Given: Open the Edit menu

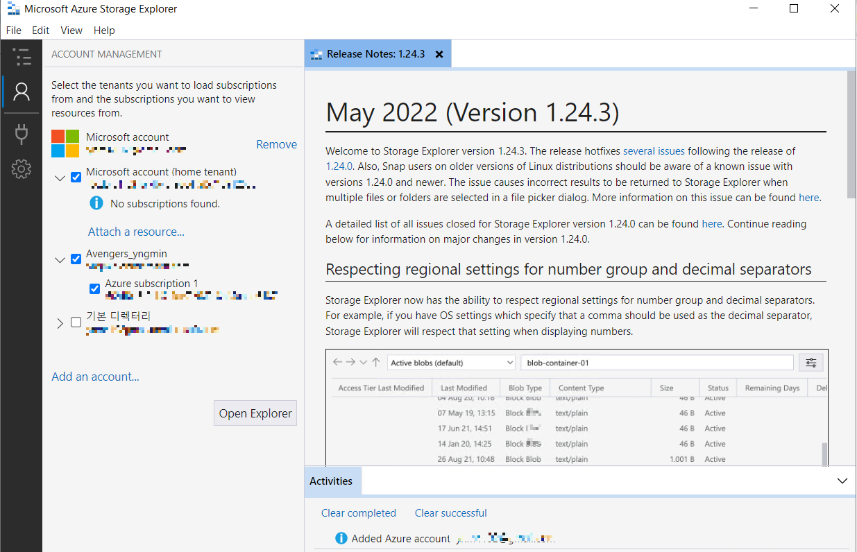Looking at the screenshot, I should tap(41, 31).
